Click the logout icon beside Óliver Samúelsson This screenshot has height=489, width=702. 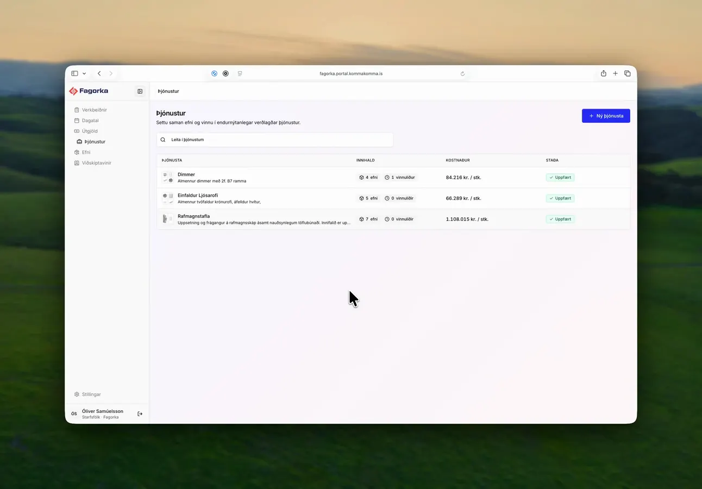[x=140, y=414]
